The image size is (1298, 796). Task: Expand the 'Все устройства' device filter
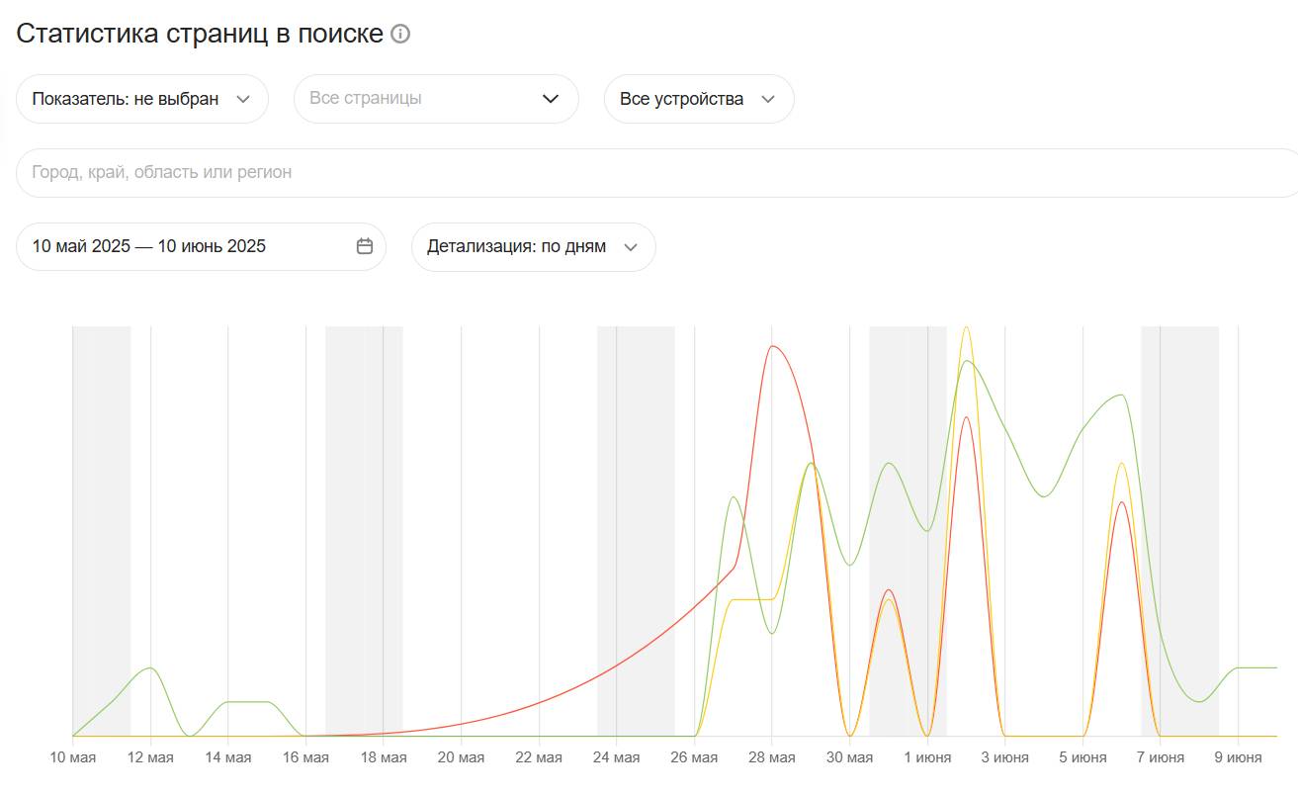tap(682, 99)
